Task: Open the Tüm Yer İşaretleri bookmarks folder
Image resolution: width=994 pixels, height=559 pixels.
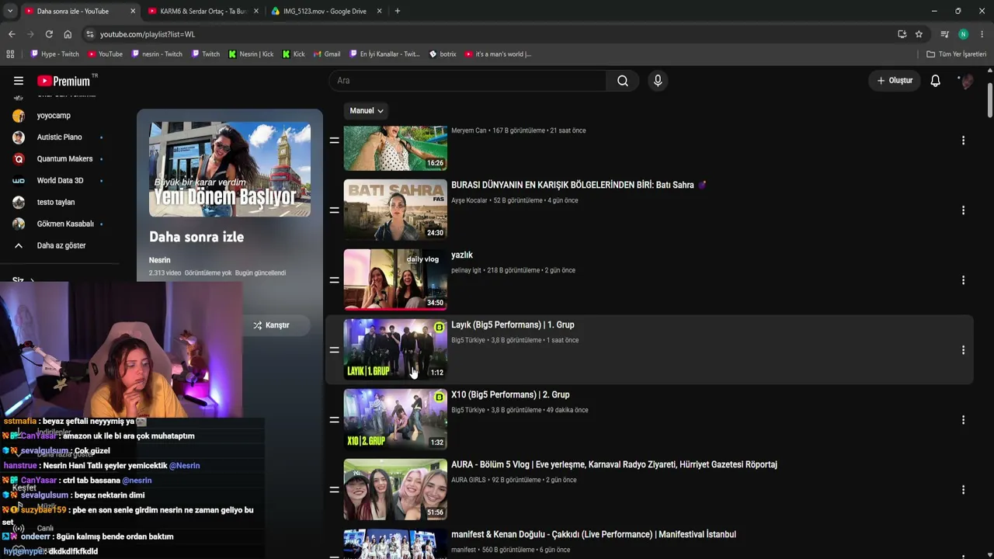Action: (956, 54)
